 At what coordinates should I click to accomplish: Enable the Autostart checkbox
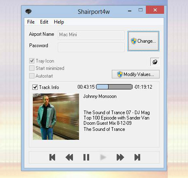32,76
